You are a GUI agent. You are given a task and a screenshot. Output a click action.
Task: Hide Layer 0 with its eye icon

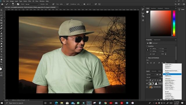(x=147, y=84)
